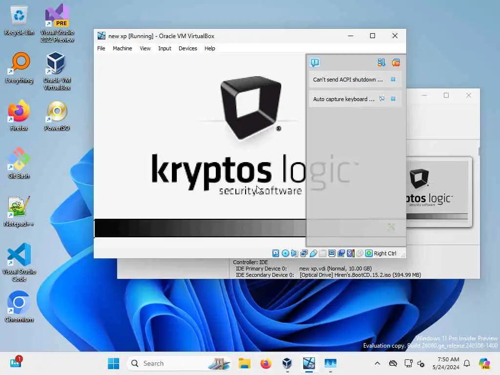Click the taskbar Search box
This screenshot has width=500, height=375.
point(180,363)
